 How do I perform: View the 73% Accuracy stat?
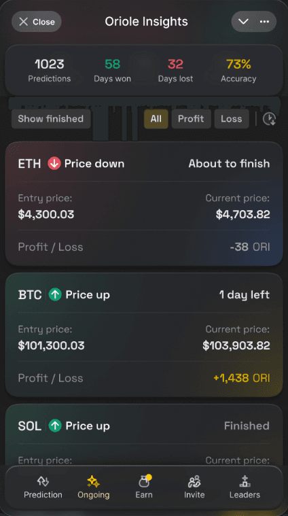(238, 70)
